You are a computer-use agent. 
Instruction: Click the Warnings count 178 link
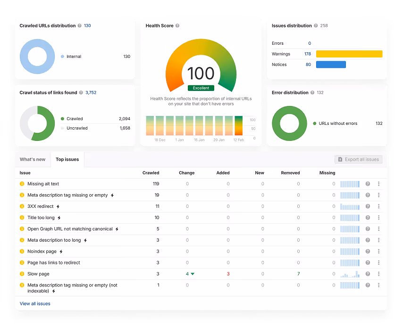click(x=308, y=54)
